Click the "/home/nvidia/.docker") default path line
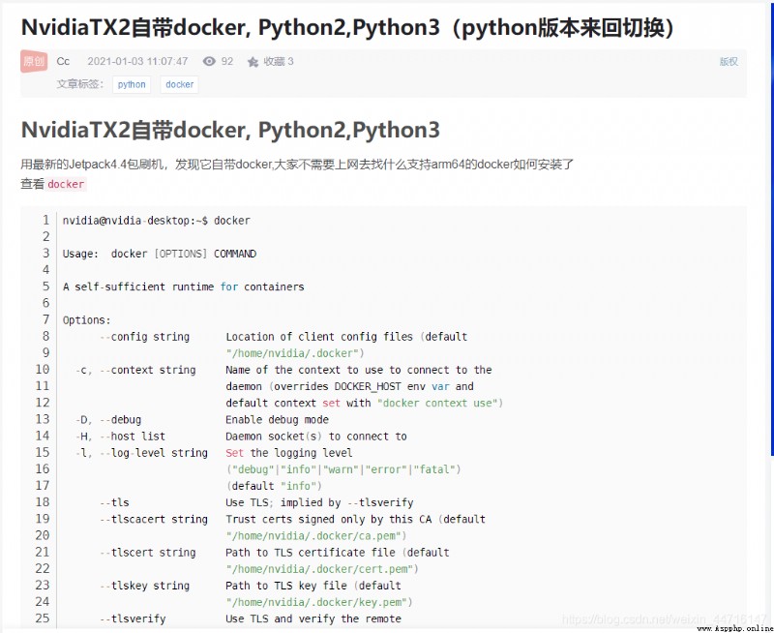Screen dimensions: 774x633 tap(295, 353)
